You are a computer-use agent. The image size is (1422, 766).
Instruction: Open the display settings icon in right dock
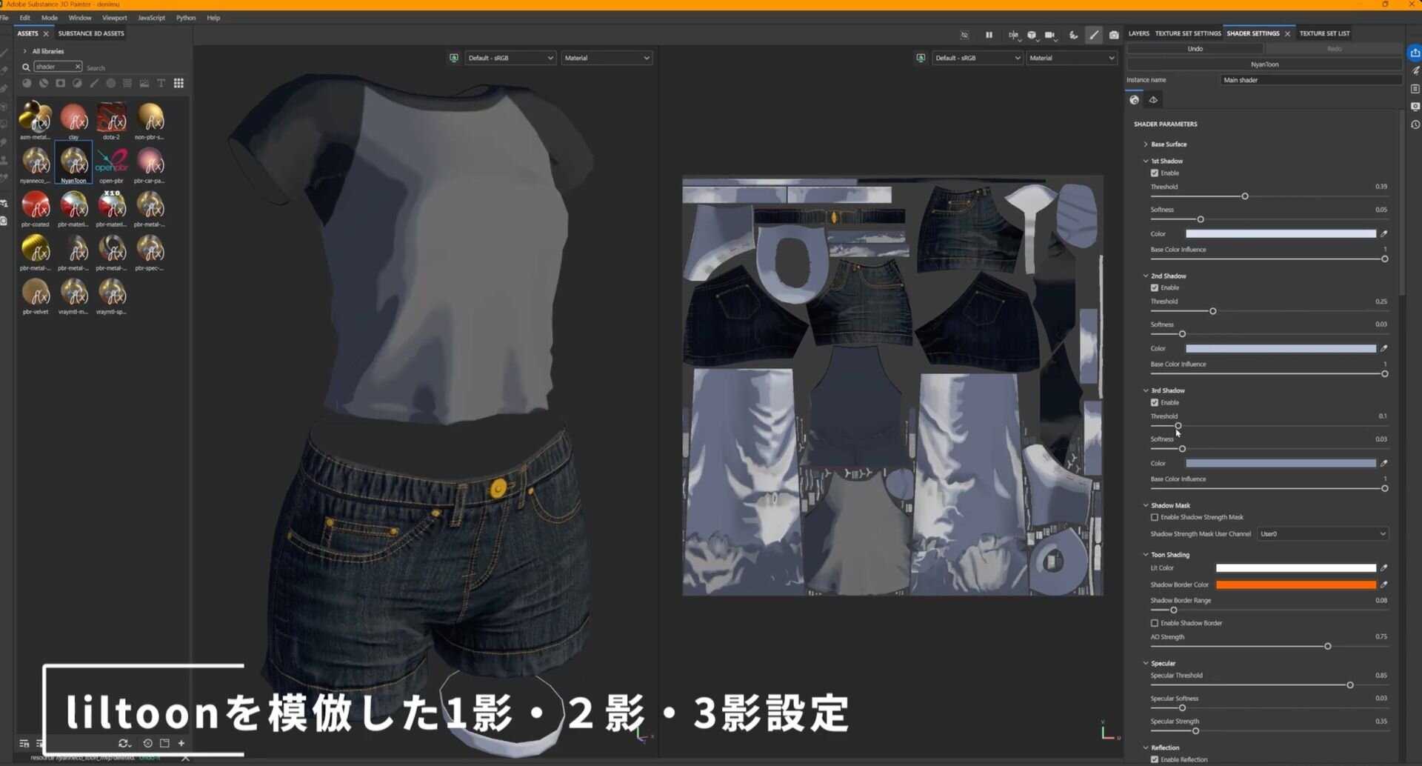tap(1415, 107)
